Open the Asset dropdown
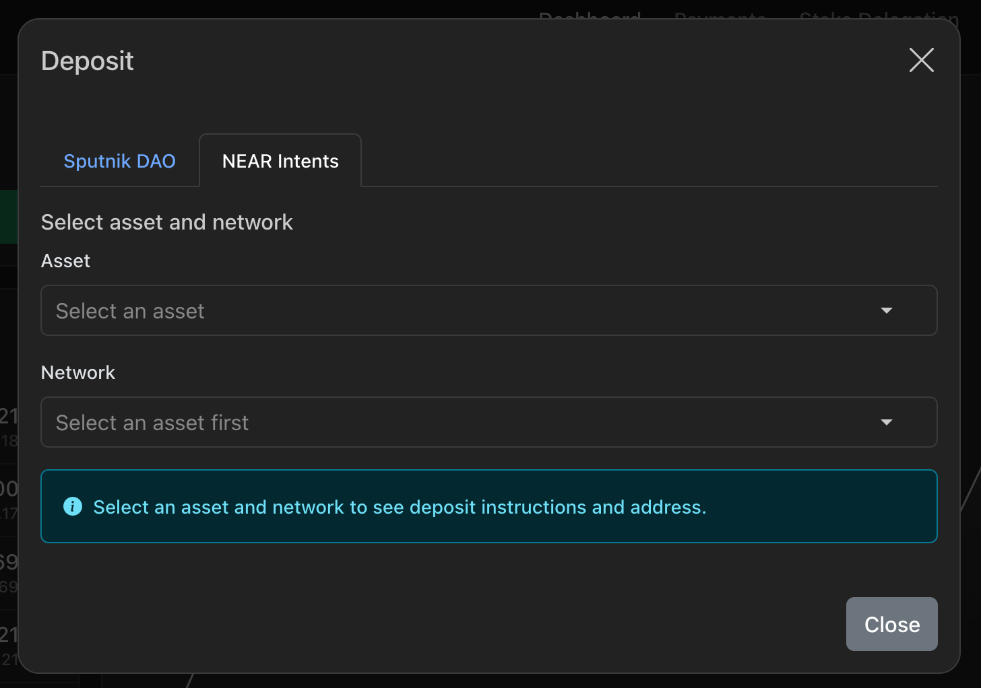Screen dimensions: 981x688 (x=489, y=310)
